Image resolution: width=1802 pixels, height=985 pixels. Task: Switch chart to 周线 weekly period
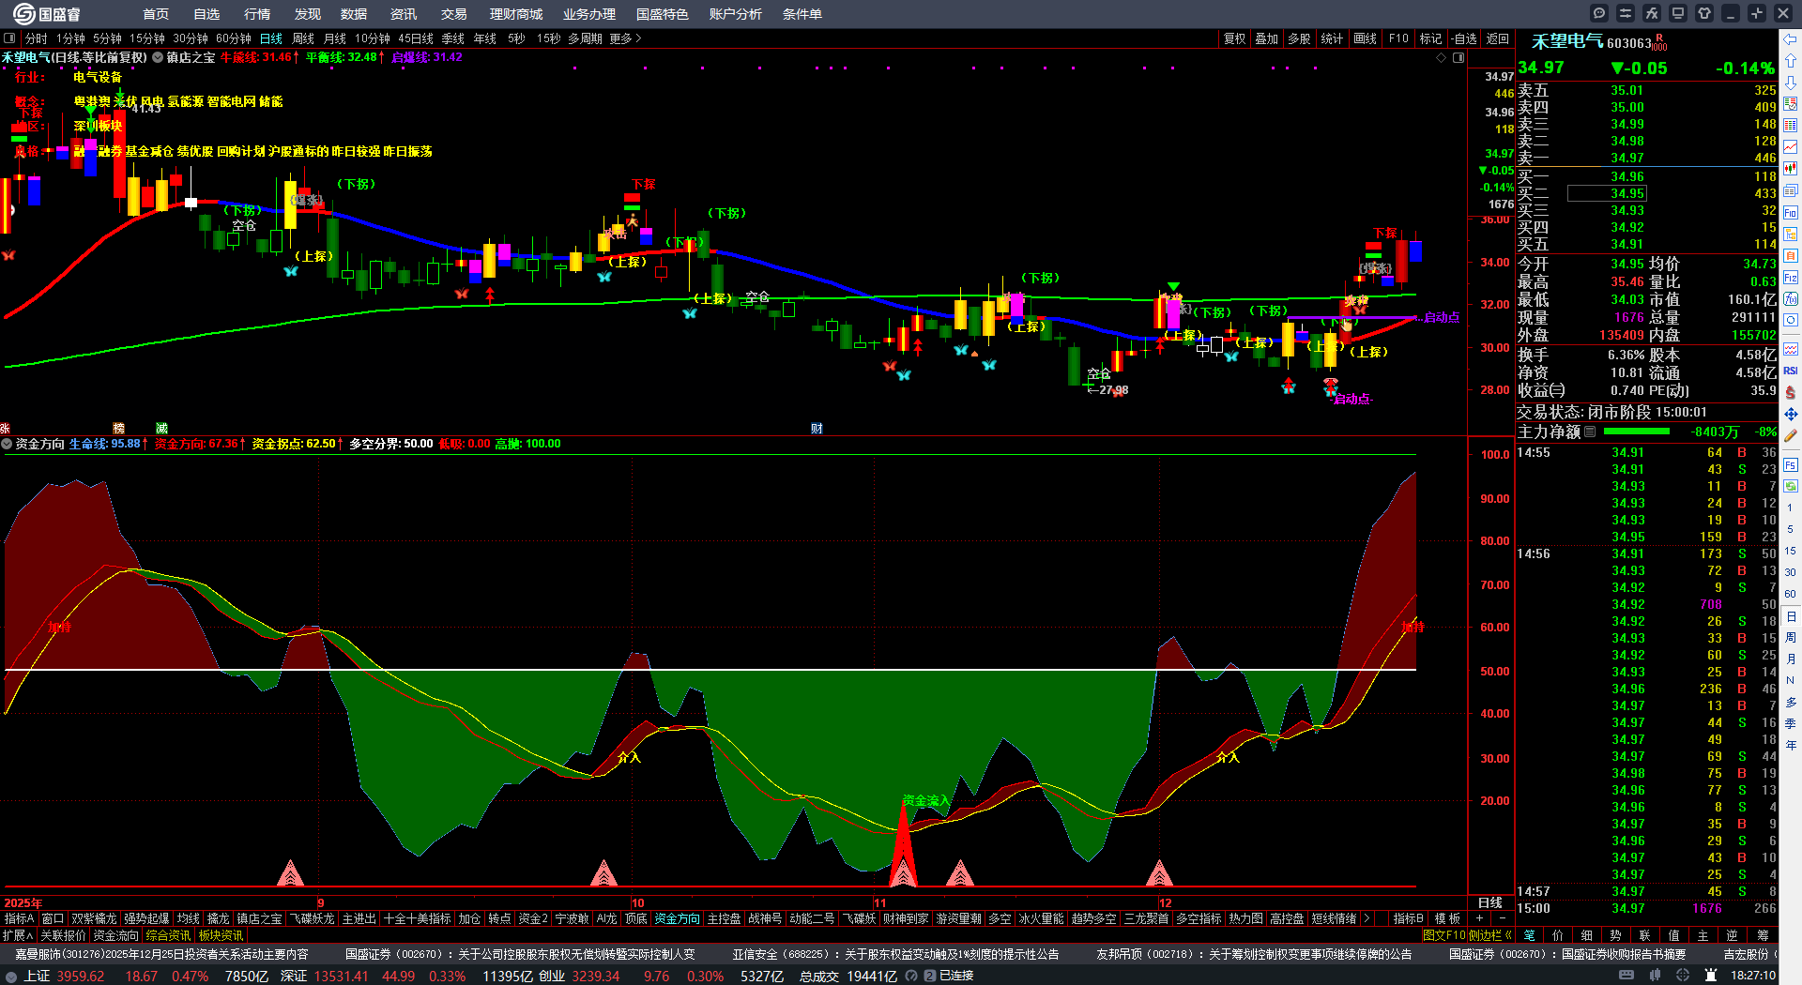[x=303, y=38]
